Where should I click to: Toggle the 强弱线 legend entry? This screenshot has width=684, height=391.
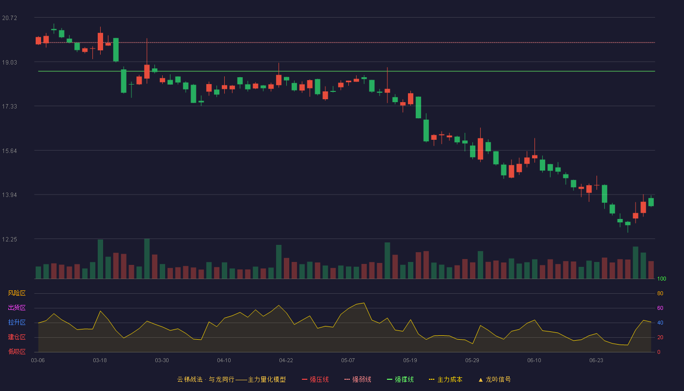358,379
